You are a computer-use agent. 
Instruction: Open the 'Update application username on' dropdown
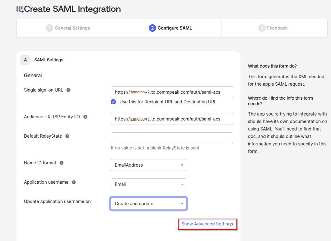[x=148, y=203]
